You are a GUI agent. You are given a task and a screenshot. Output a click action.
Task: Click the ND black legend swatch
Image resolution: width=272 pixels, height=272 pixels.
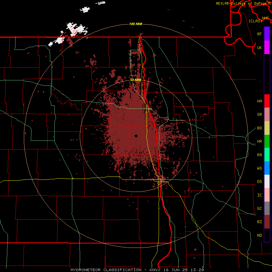tap(267, 235)
